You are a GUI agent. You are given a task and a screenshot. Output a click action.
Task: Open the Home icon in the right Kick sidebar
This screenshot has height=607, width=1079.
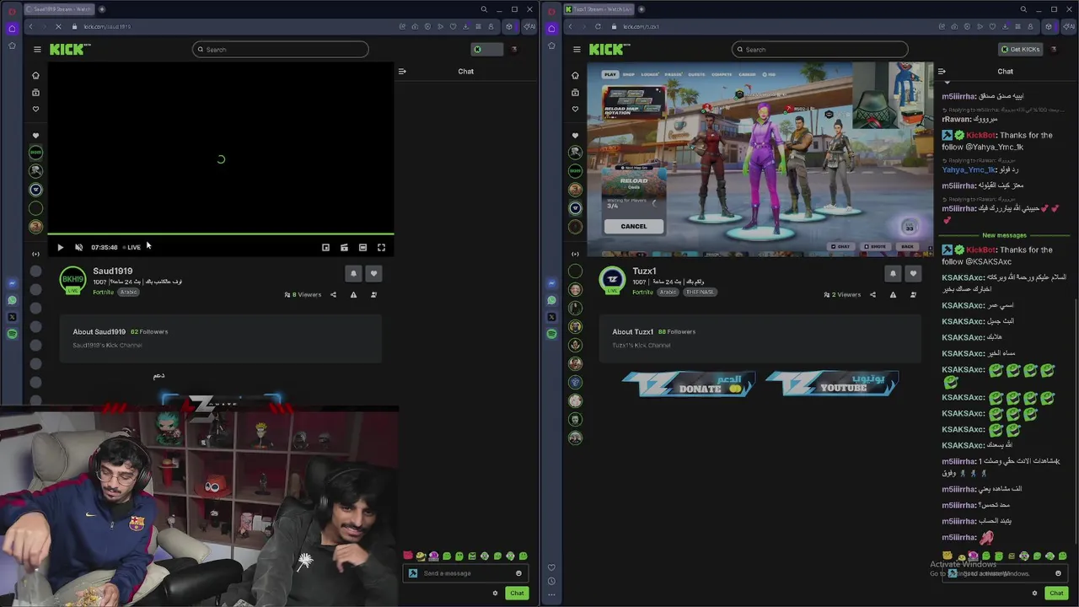(575, 75)
